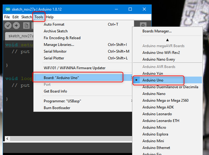Click the Verify checkmark toolbar icon
Screen dimensions: 209x155
pos(8,25)
